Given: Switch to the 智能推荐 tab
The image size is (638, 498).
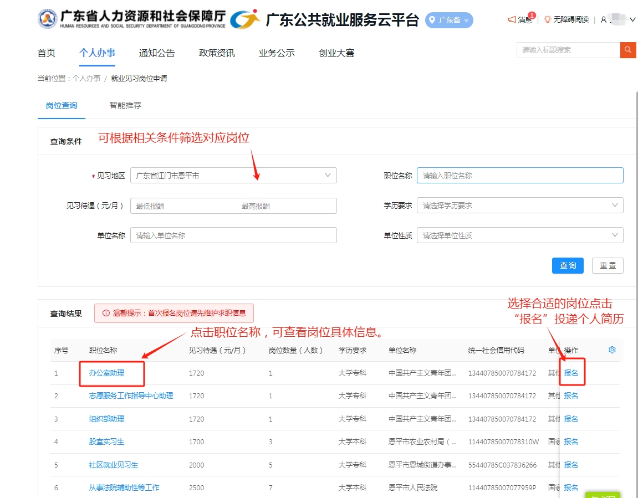Looking at the screenshot, I should coord(125,105).
